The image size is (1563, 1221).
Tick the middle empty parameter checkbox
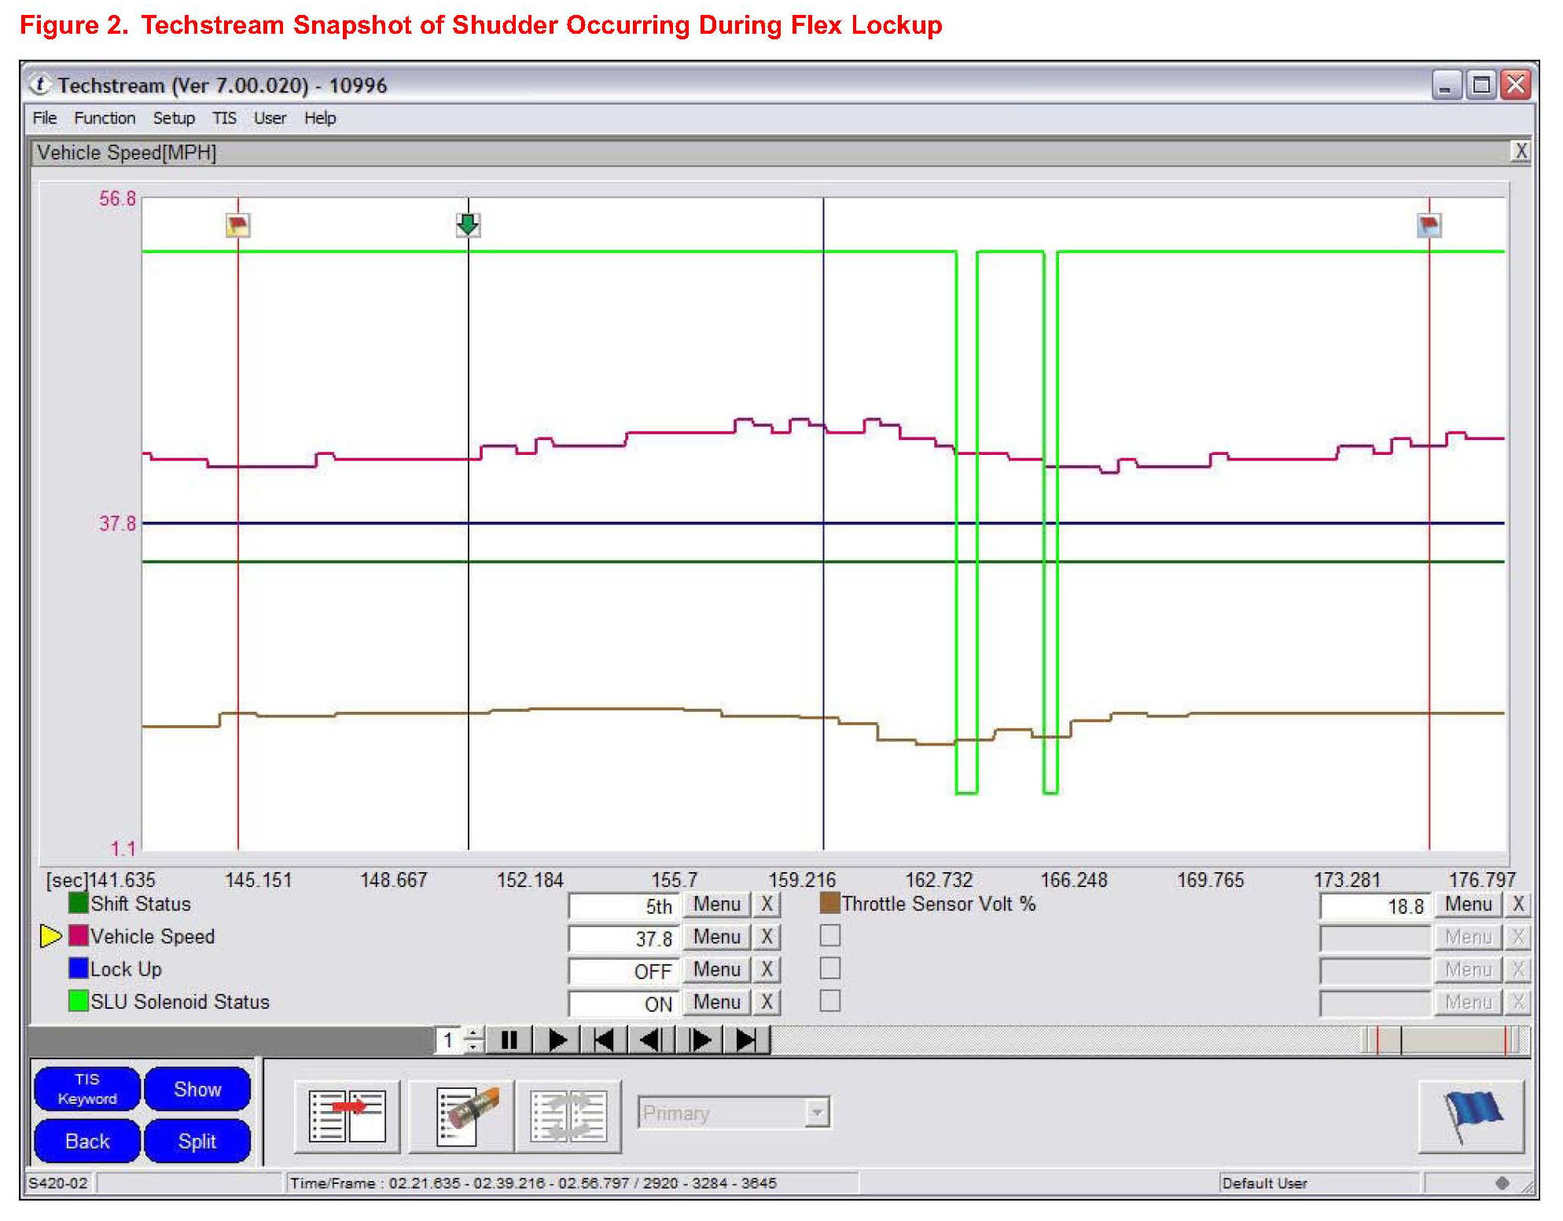point(829,968)
